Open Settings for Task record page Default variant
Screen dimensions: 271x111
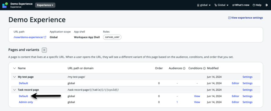click(247, 96)
